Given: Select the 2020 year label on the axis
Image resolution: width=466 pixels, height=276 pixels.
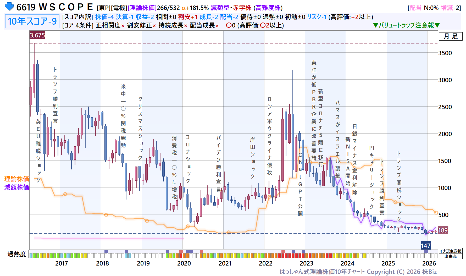Looking at the screenshot, I should [184, 263].
